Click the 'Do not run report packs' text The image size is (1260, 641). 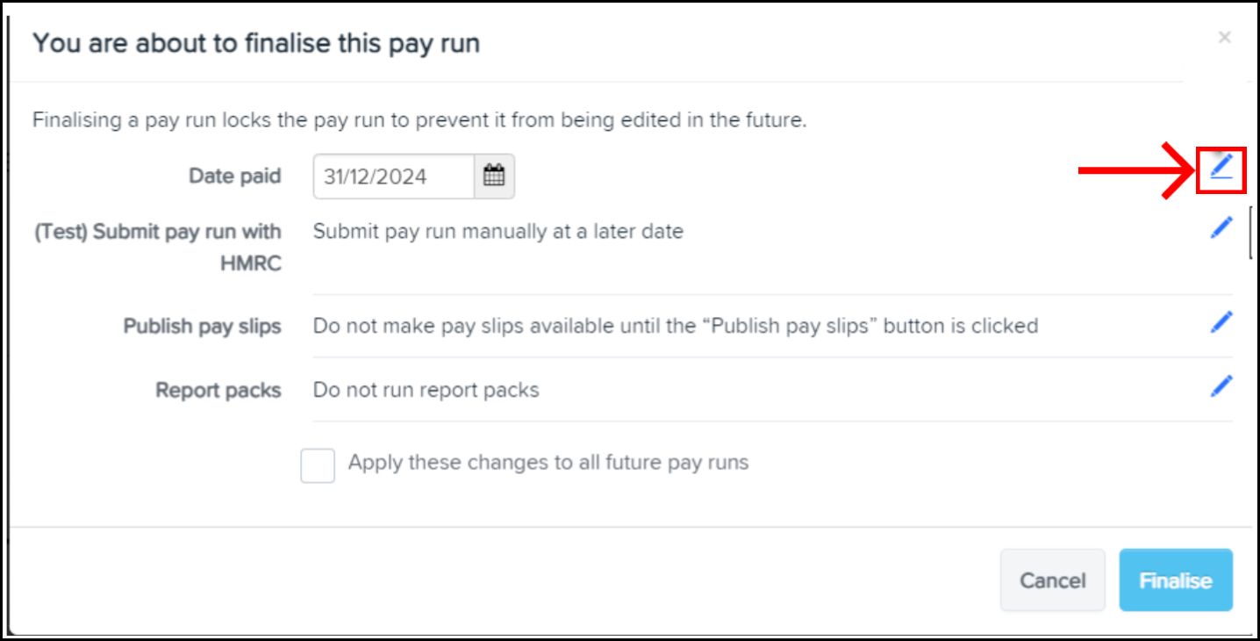pyautogui.click(x=426, y=390)
